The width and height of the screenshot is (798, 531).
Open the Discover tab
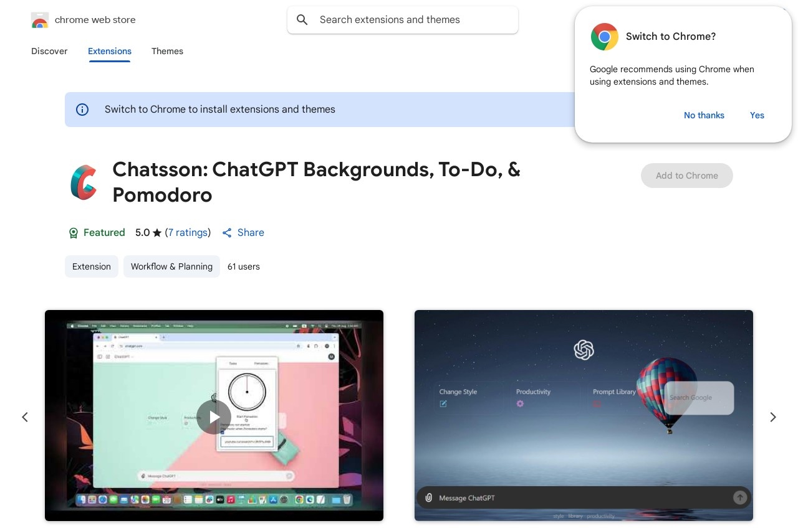(49, 51)
